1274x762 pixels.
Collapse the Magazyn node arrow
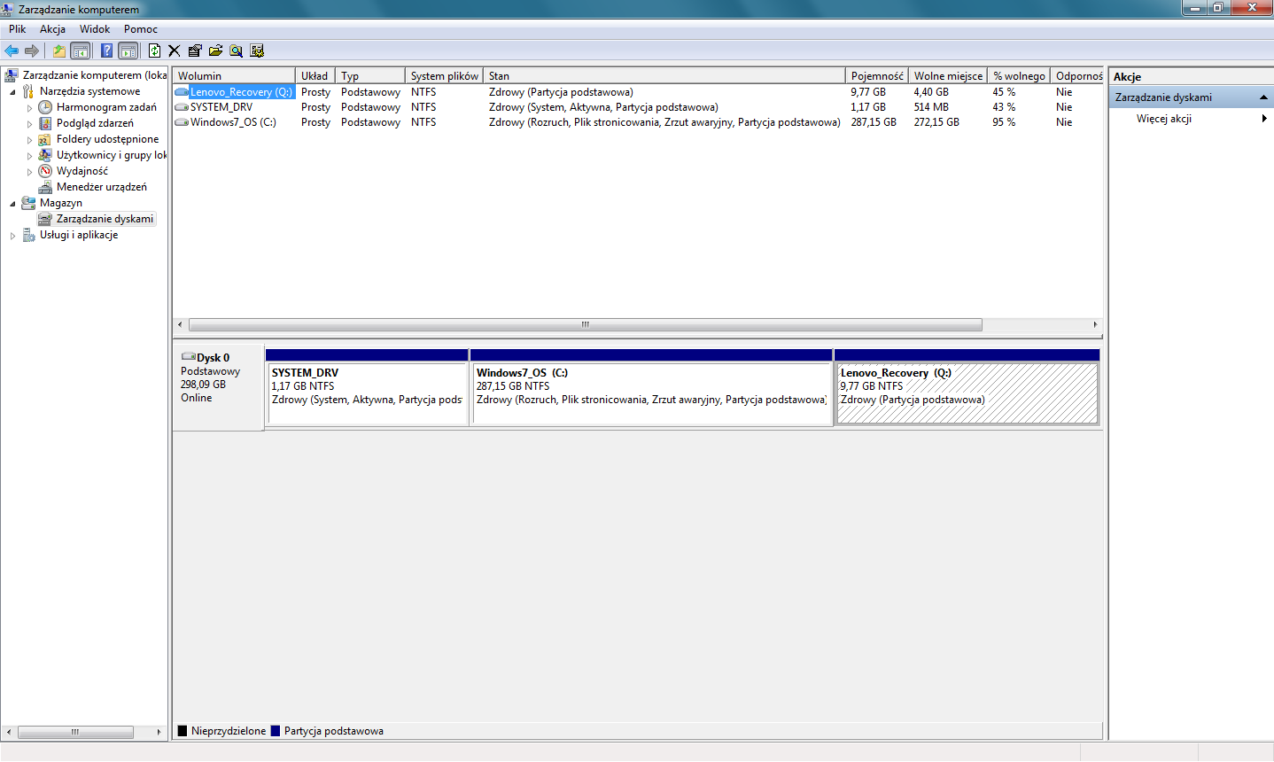pos(12,203)
